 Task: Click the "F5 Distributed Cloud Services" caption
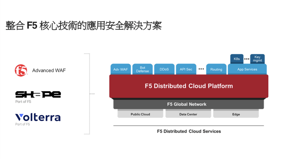189,131
